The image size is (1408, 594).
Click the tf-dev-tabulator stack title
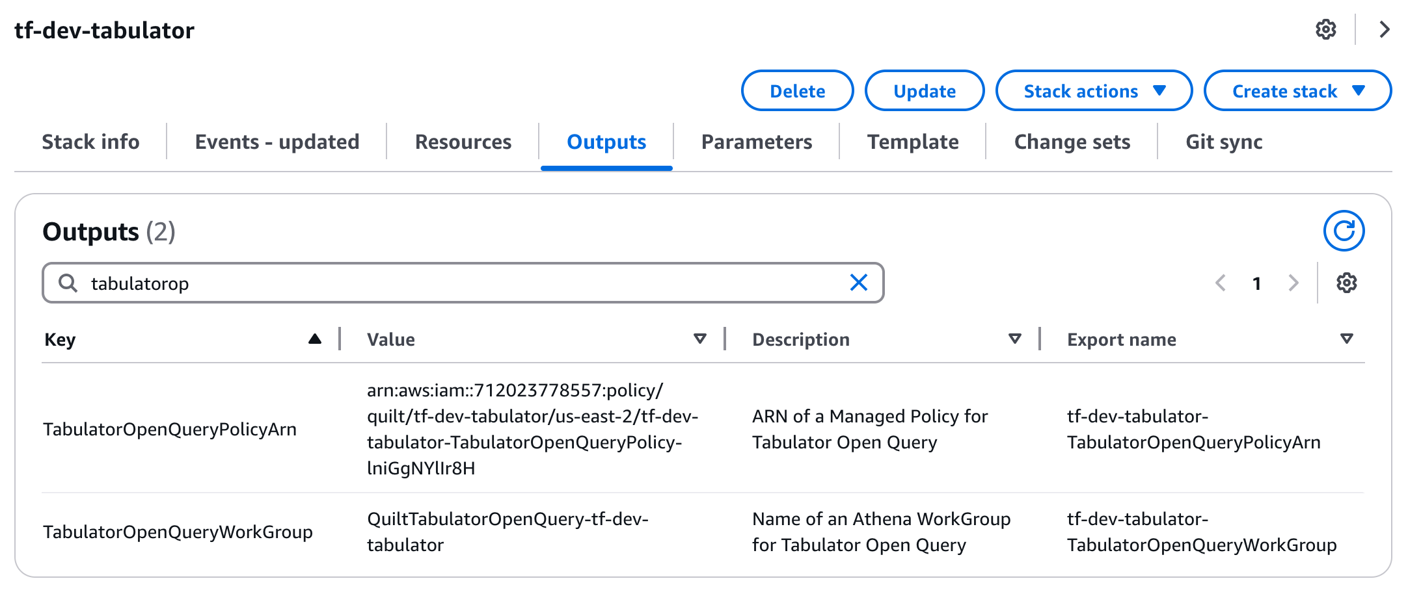(x=104, y=30)
